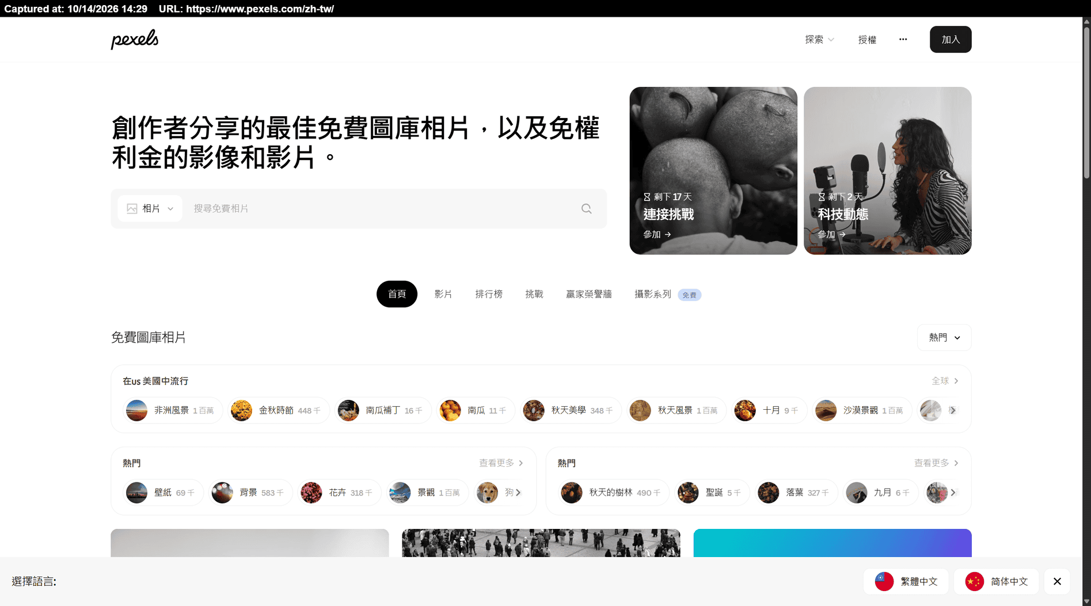Open the 攝影系列 免費 tab
Viewport: 1091px width, 606px height.
[667, 294]
